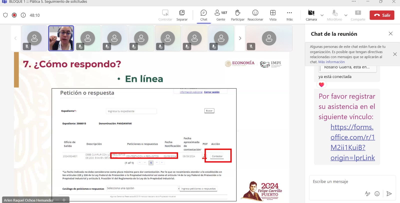This screenshot has width=400, height=203.
Task: Open the Vista layout options
Action: click(x=273, y=15)
